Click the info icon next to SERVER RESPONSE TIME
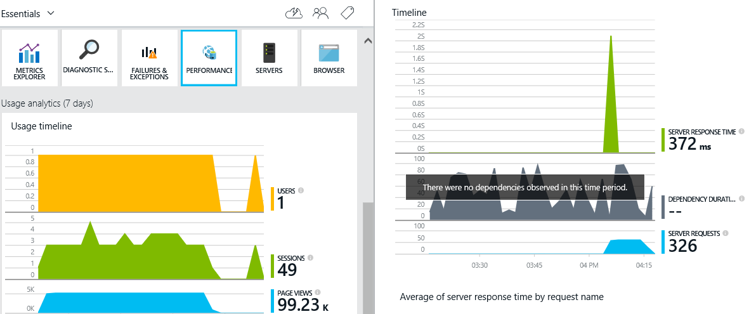 click(x=741, y=131)
